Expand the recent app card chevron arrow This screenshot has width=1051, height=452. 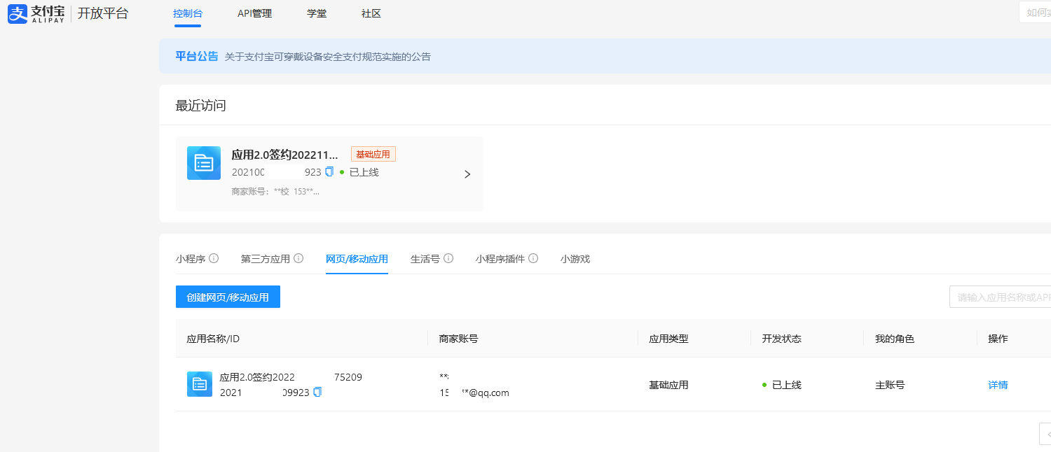pos(467,174)
